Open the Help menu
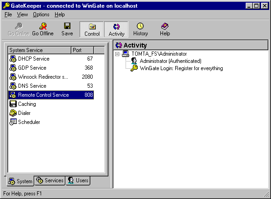This screenshot has width=271, height=199. pyautogui.click(x=60, y=14)
